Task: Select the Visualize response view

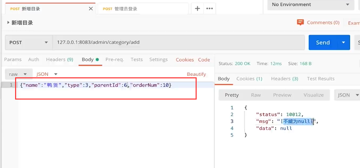Action: point(314,95)
